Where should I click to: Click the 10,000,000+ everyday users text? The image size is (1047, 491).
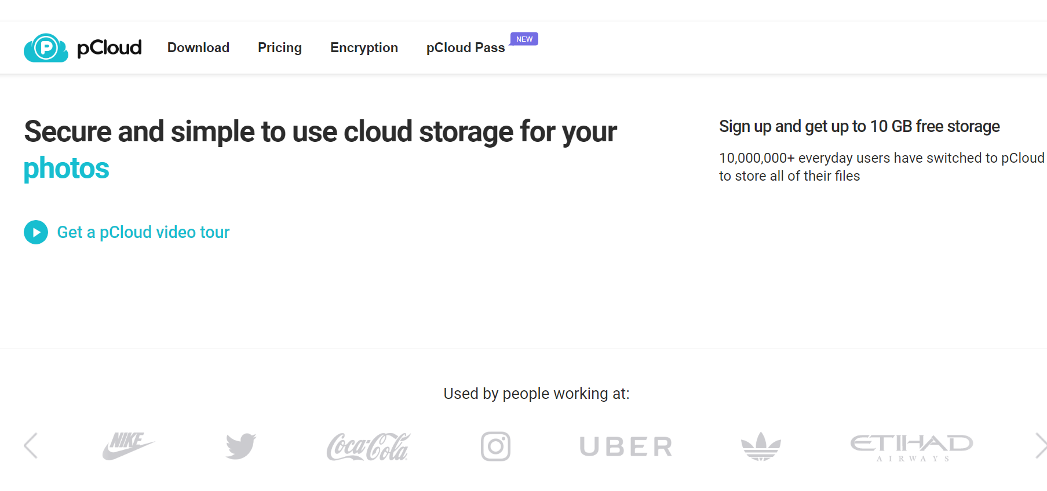[x=881, y=167]
